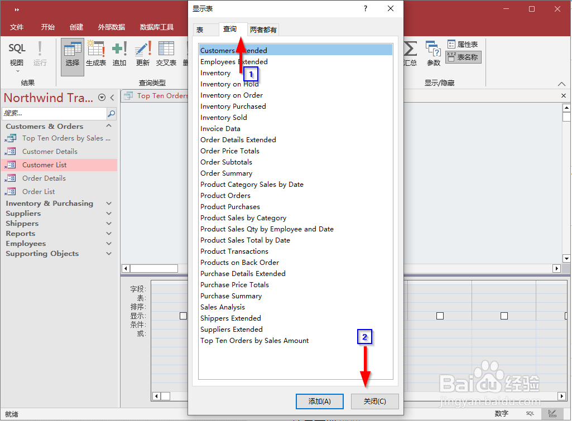Screen dimensions: 572x421
Task: Click the Crosstab query icon
Action: click(166, 54)
